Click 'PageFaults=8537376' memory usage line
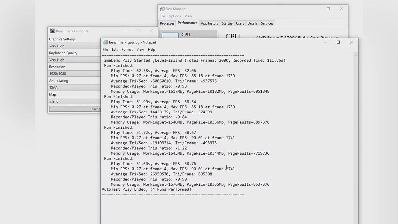The height and width of the screenshot is (224, 398). click(x=190, y=184)
